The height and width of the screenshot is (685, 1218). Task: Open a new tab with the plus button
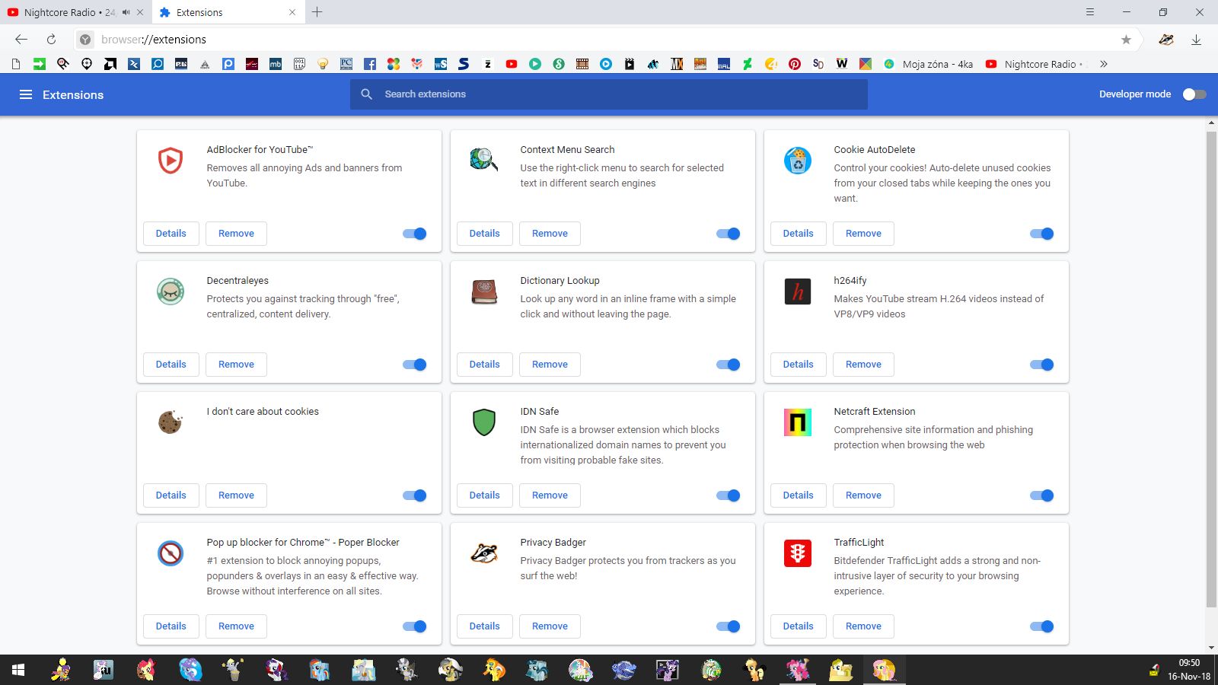pyautogui.click(x=317, y=12)
